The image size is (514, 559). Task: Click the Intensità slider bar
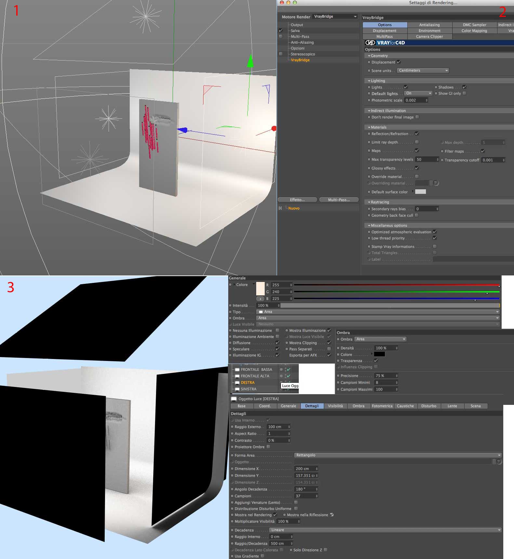[x=390, y=306]
